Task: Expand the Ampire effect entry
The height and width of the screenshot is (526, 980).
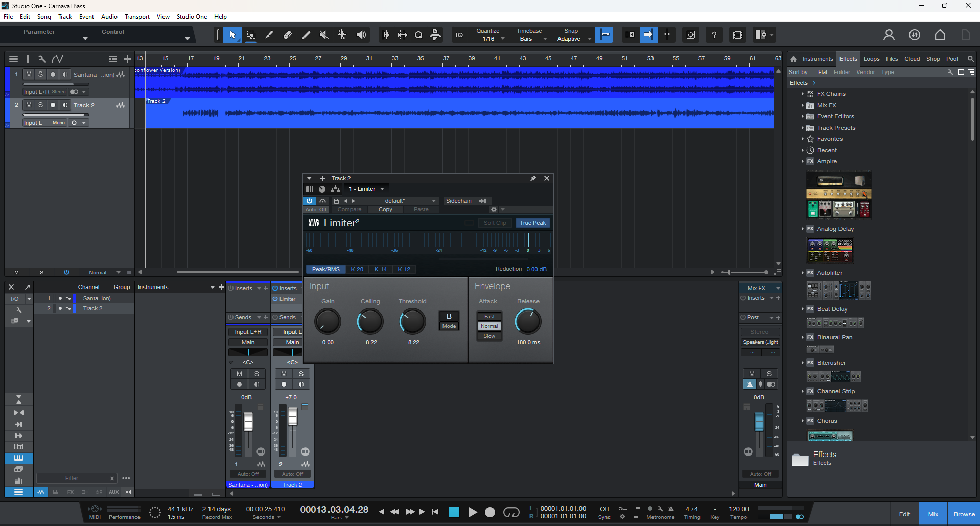Action: click(803, 161)
